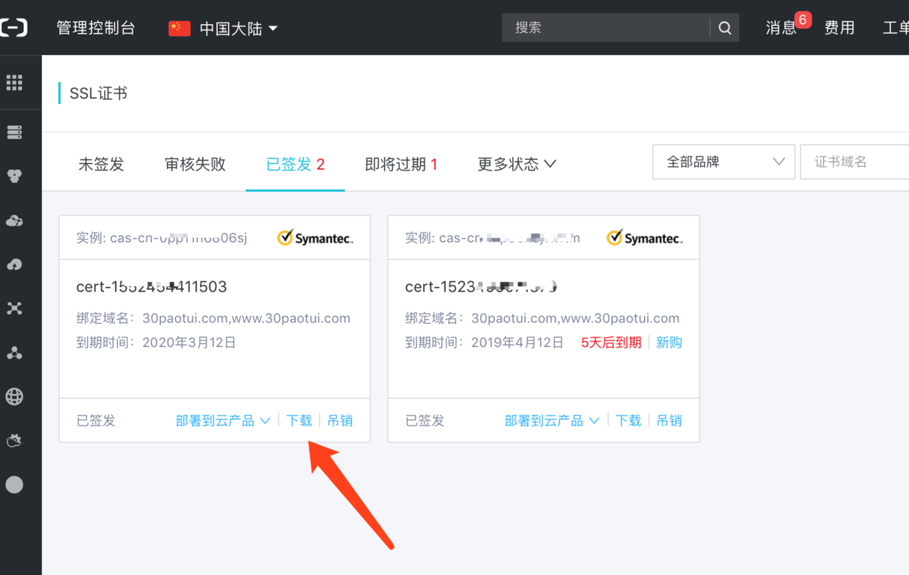
Task: Open the server (ECS) sidebar icon
Action: [x=14, y=133]
